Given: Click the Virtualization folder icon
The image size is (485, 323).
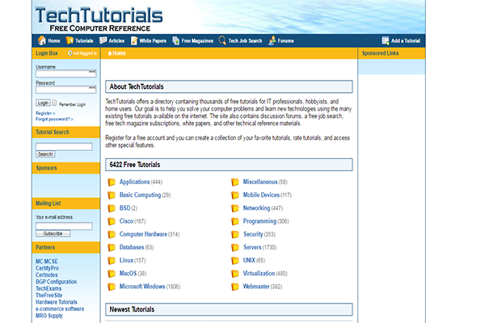Looking at the screenshot, I should [235, 274].
